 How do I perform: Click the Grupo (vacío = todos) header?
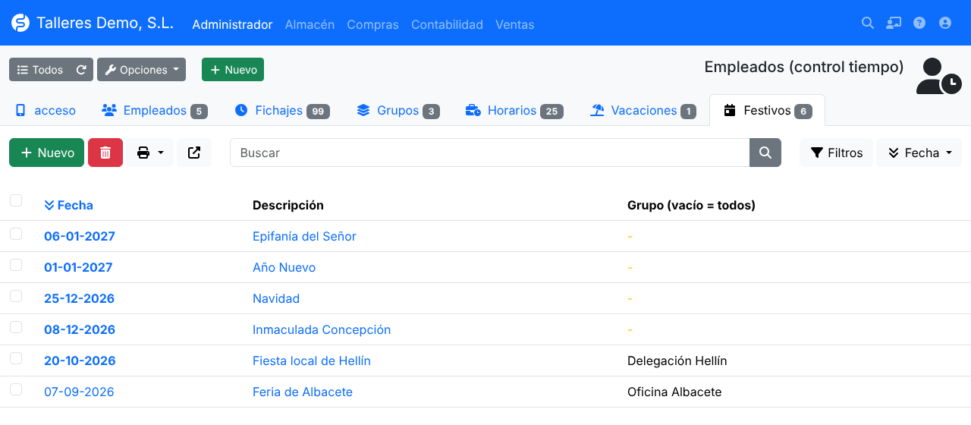691,205
